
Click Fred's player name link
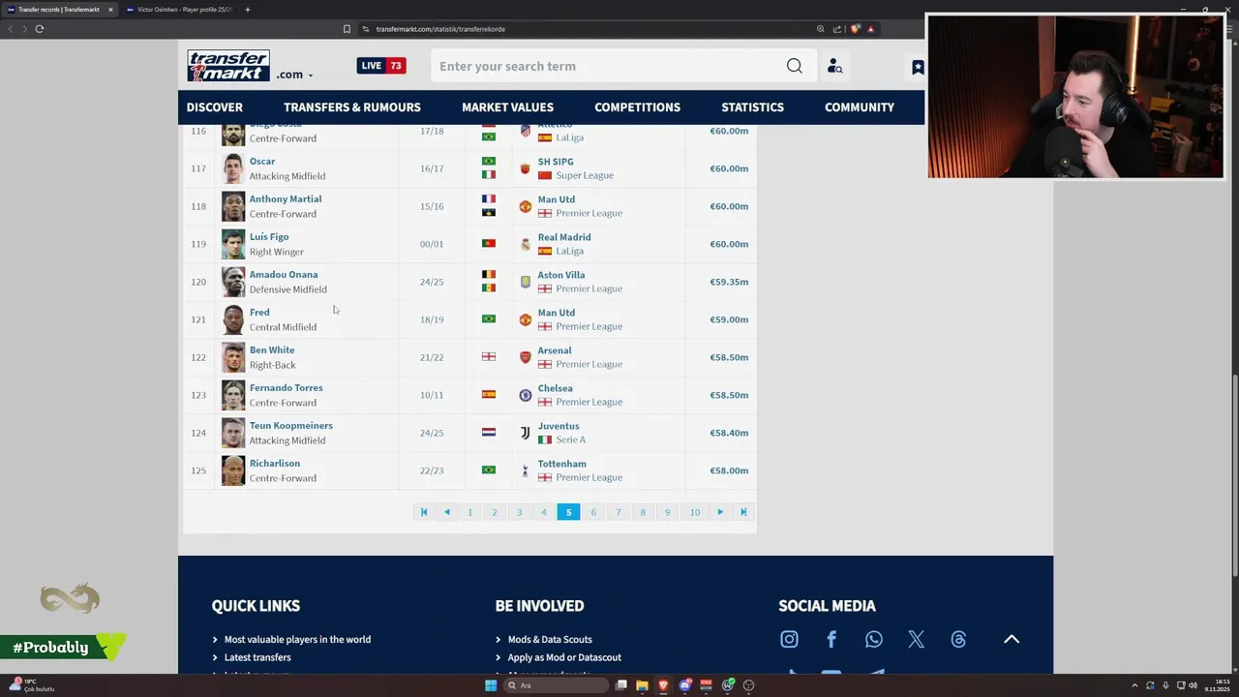[259, 313]
